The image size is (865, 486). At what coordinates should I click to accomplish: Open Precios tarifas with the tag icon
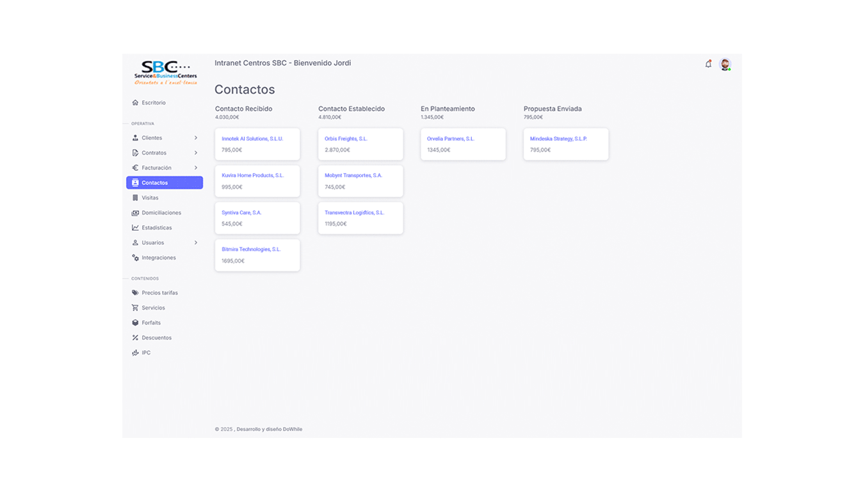click(x=134, y=292)
